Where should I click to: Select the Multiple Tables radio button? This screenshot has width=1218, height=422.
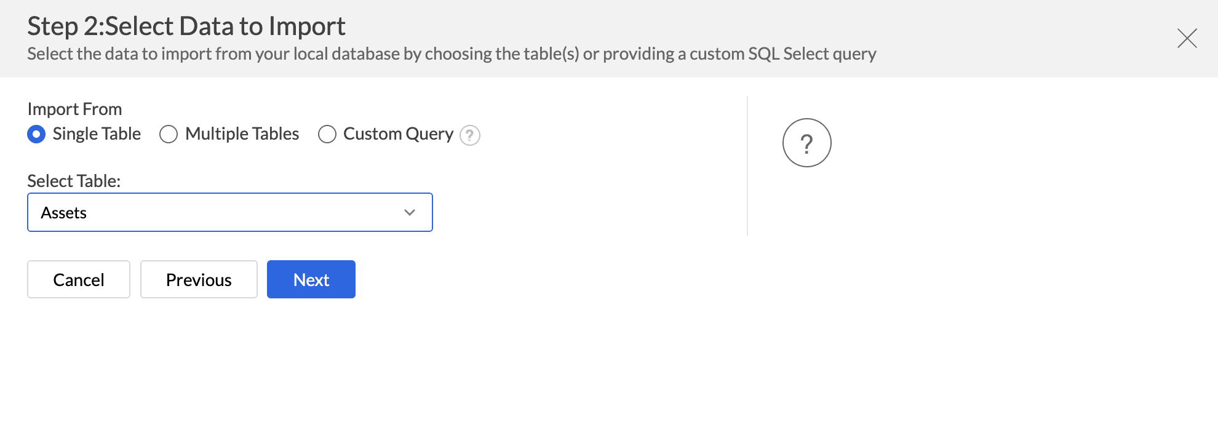pyautogui.click(x=168, y=134)
